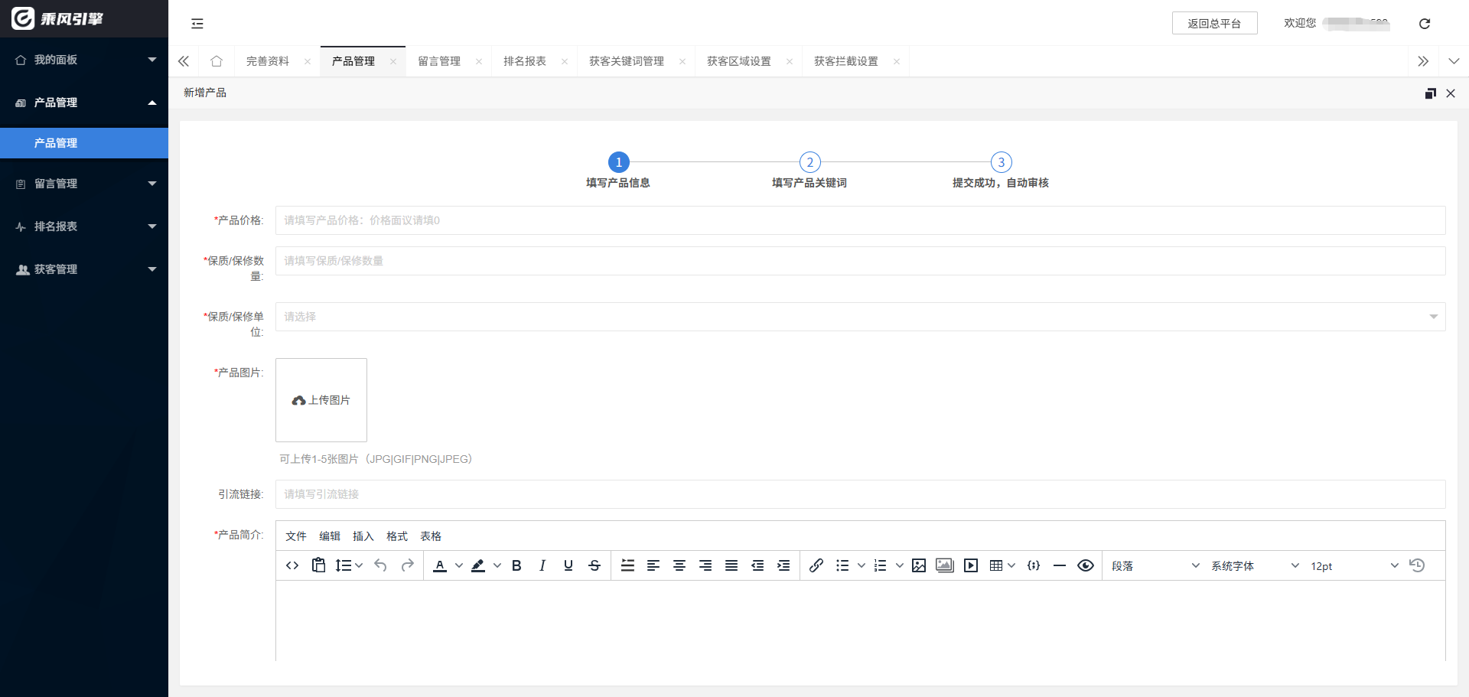Insert a hyperlink via the link icon
Screen dimensions: 1469x697
816,565
